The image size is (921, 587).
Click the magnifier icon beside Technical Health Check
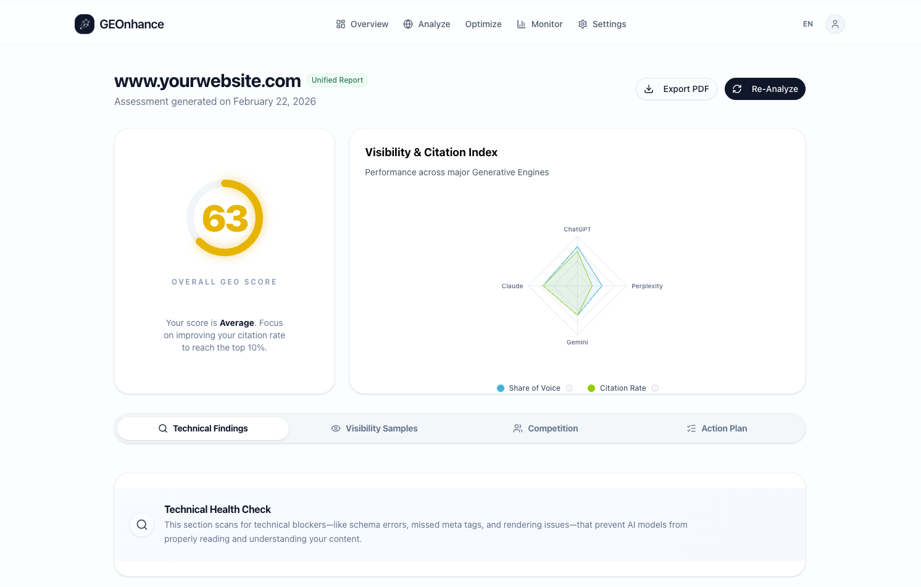pos(141,525)
